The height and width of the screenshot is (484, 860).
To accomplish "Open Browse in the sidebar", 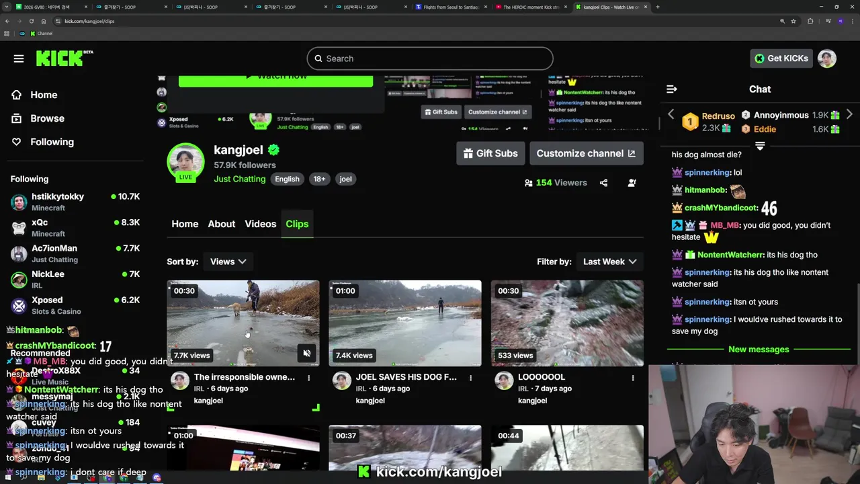I will click(x=38, y=118).
